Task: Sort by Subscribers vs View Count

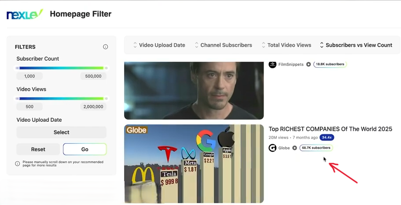Action: click(356, 45)
